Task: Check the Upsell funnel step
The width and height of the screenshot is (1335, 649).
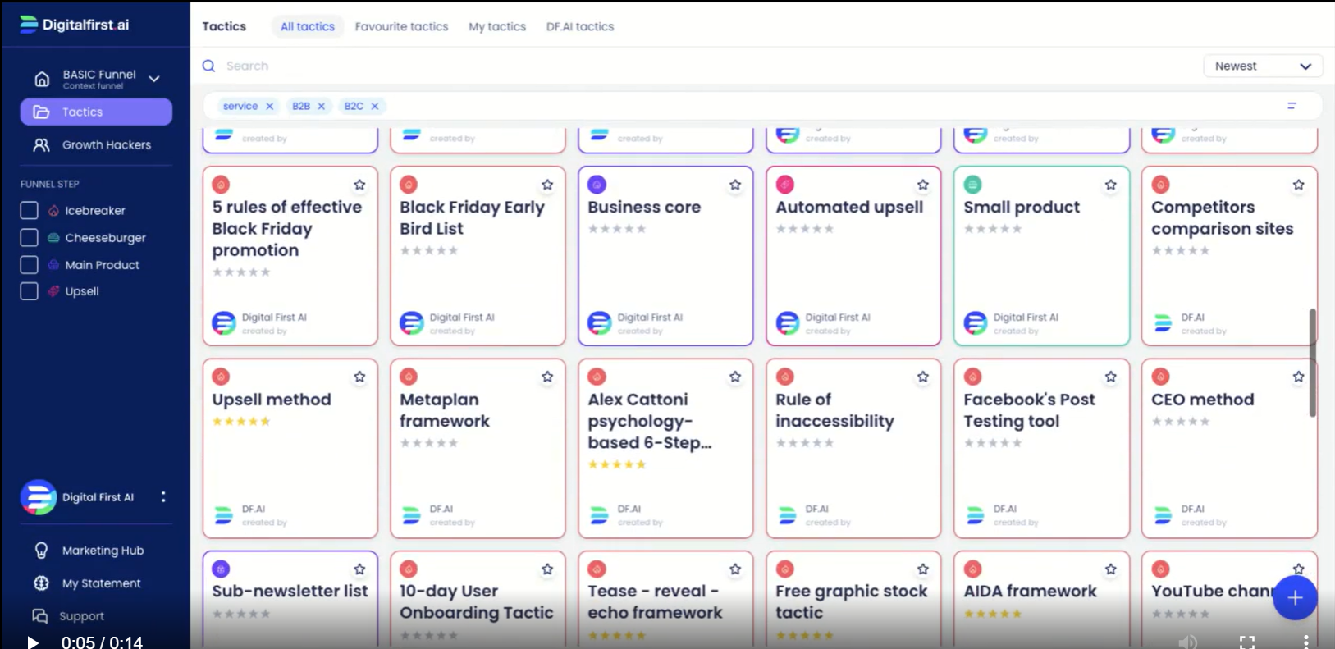Action: click(x=29, y=291)
